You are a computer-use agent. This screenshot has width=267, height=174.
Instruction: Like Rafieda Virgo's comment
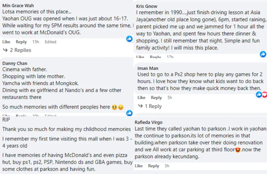click(139, 166)
